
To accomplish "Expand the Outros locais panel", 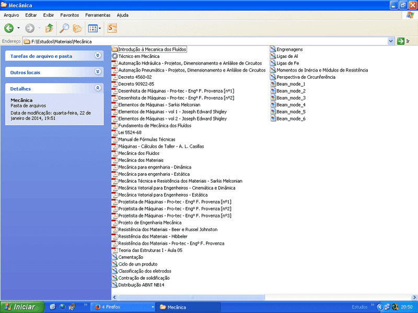I will coord(98,72).
